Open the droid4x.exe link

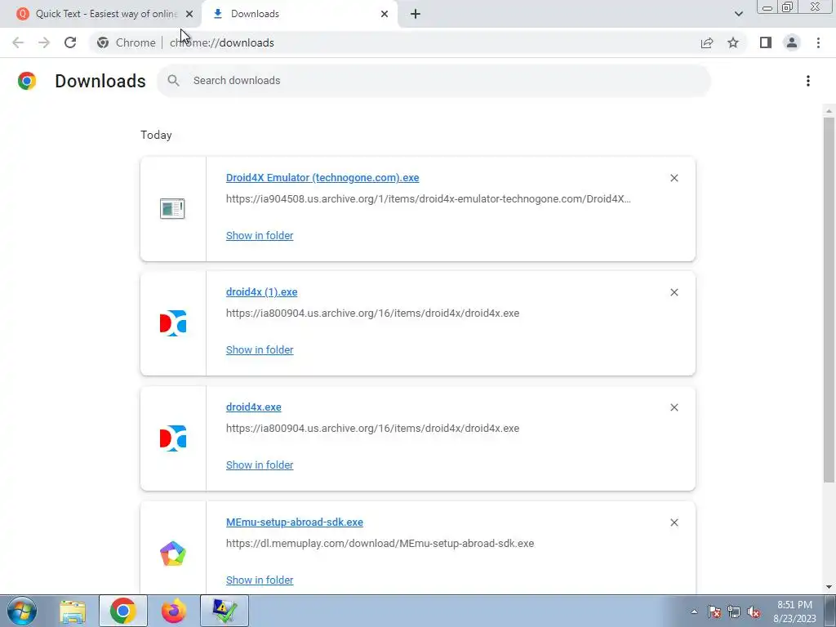coord(254,407)
